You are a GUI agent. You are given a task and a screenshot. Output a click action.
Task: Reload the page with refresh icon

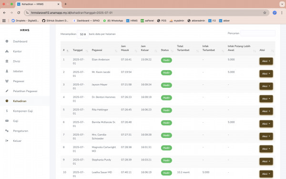[x=19, y=12]
